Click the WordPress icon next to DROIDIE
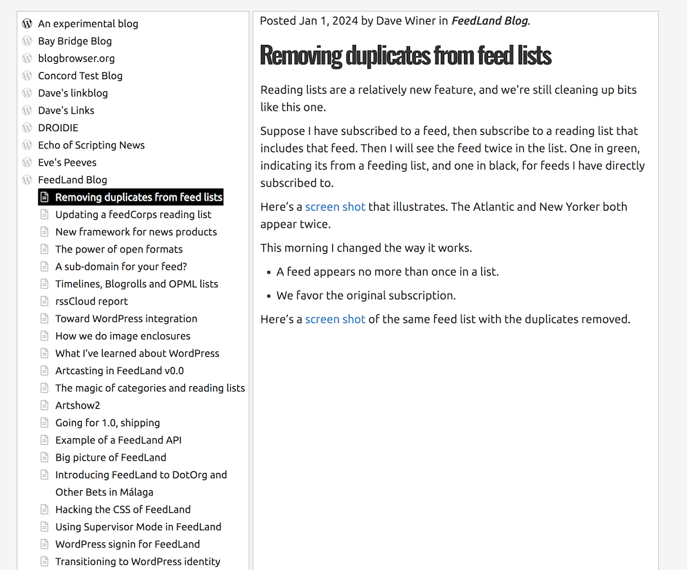This screenshot has height=570, width=687. pyautogui.click(x=28, y=127)
